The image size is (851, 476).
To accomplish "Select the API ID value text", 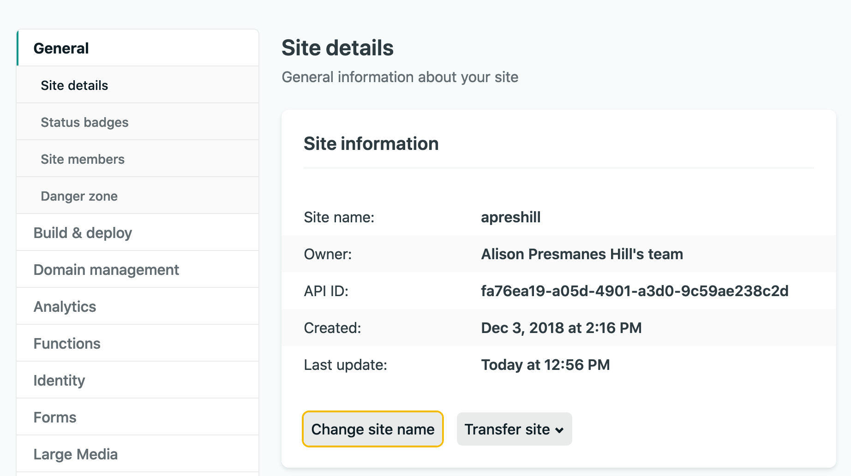I will (x=635, y=291).
